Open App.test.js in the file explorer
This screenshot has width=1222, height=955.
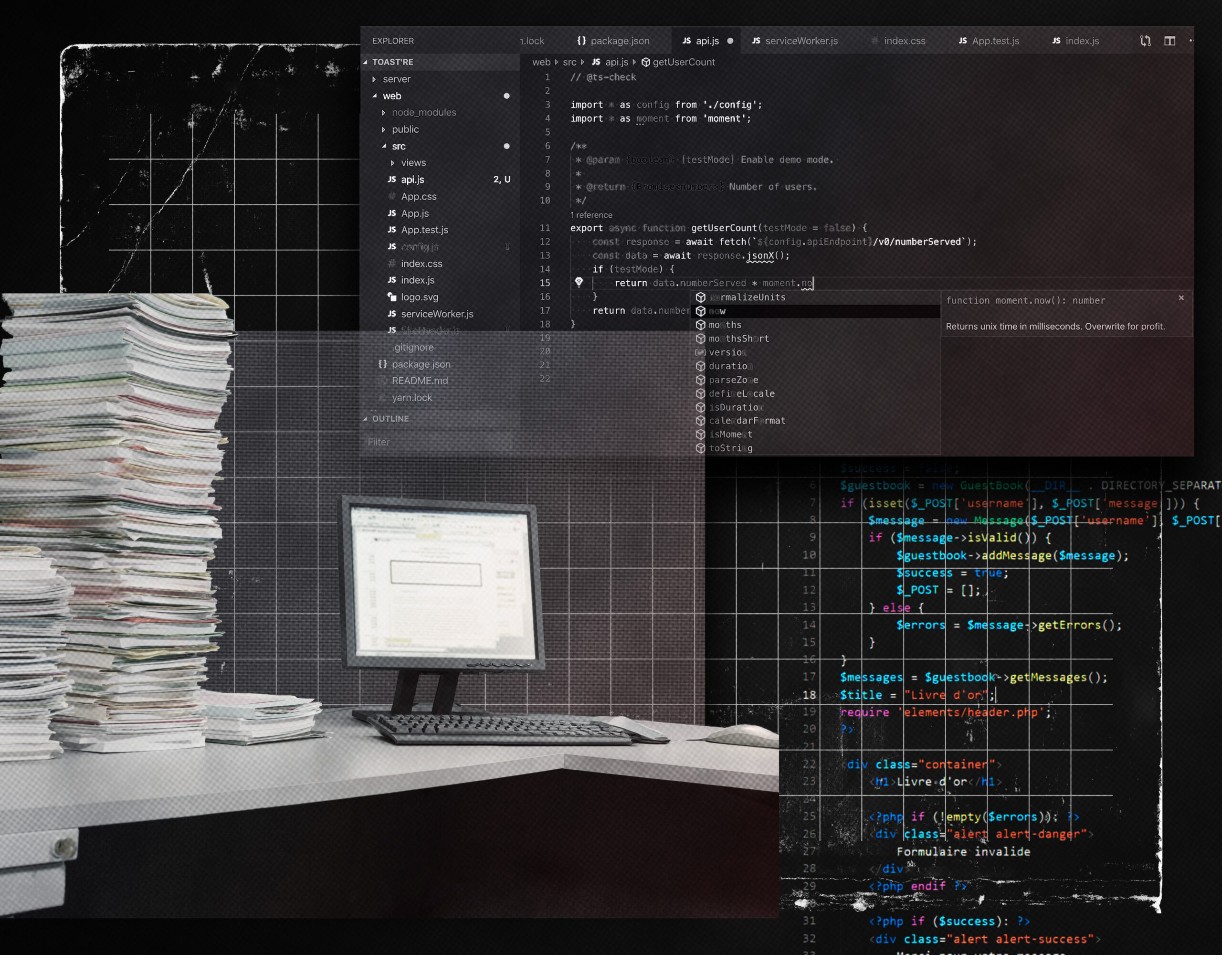click(424, 230)
